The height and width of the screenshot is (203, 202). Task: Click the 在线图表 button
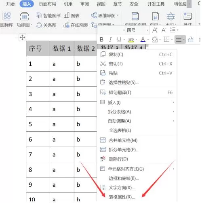[x=76, y=25]
